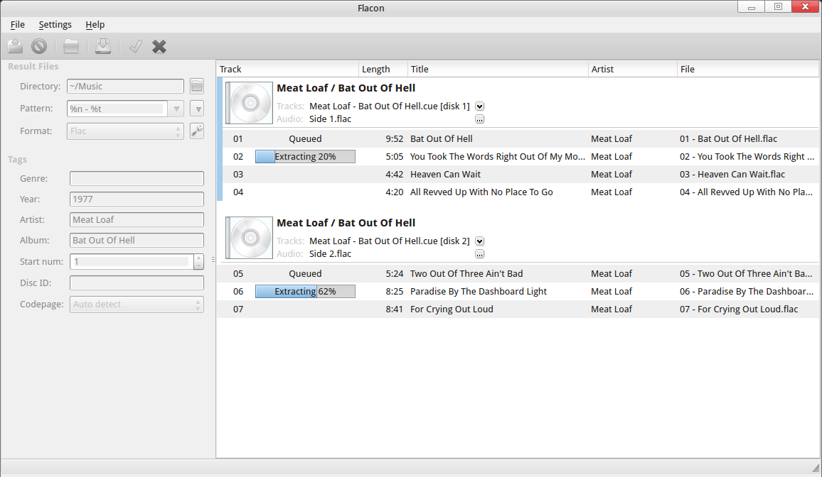The image size is (822, 477).
Task: Click the browse folder icon next to Directory
Action: (196, 87)
